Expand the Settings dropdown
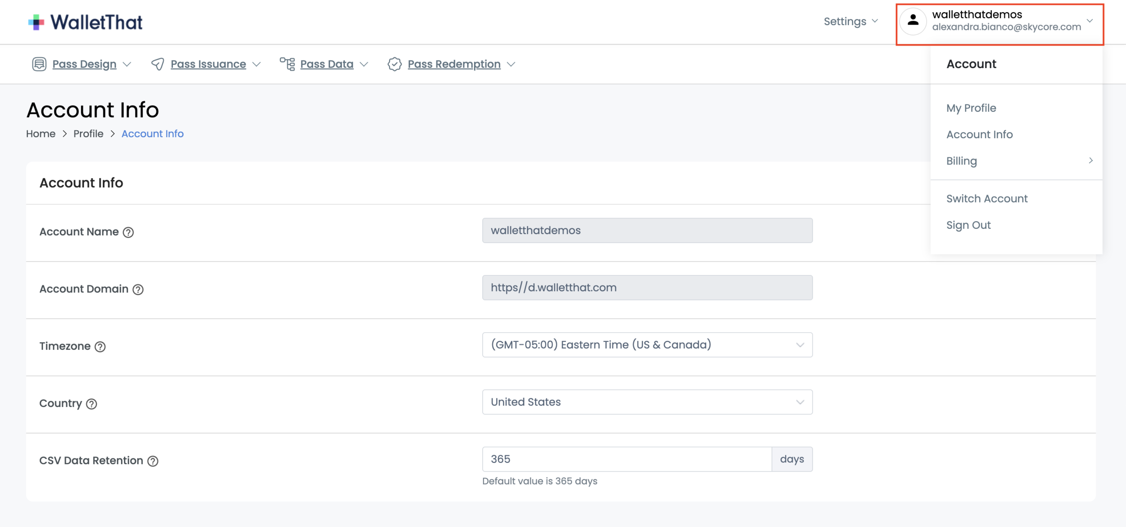Viewport: 1126px width, 527px height. pos(850,21)
